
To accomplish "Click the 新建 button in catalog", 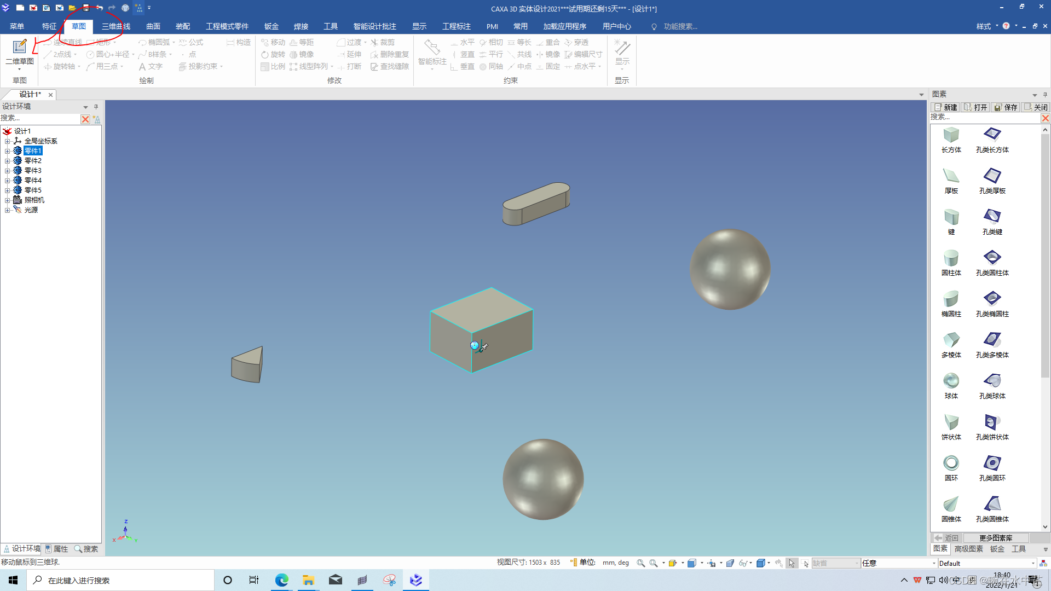I will coord(946,107).
